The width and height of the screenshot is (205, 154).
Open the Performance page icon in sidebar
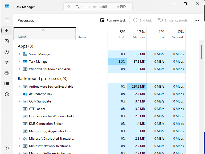tap(7, 41)
